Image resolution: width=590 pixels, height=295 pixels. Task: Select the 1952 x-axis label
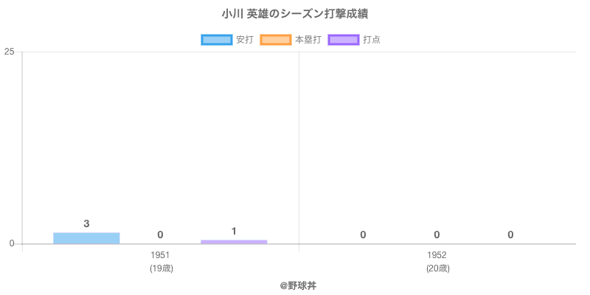click(x=437, y=255)
